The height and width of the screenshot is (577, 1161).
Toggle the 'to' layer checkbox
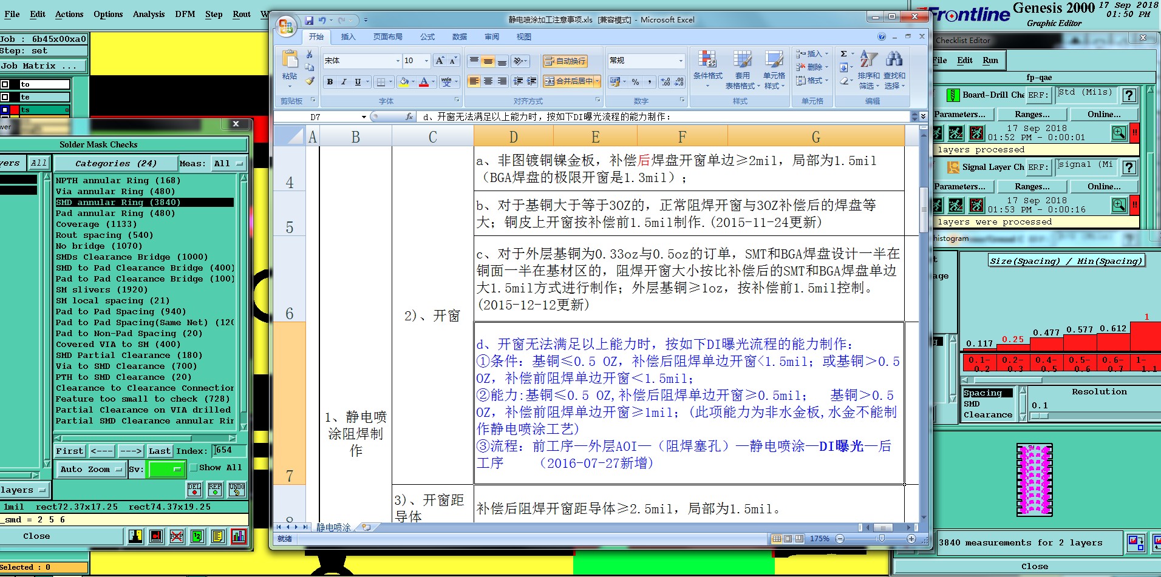tap(5, 84)
